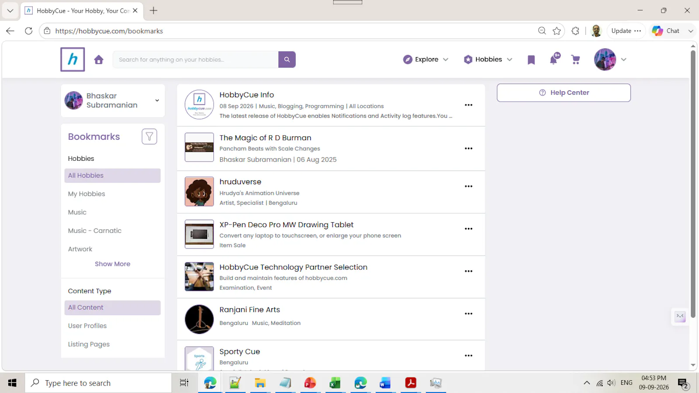Open XP-Pen Deco Pro MW Drawing Tablet link
Image resolution: width=699 pixels, height=393 pixels.
(x=286, y=224)
